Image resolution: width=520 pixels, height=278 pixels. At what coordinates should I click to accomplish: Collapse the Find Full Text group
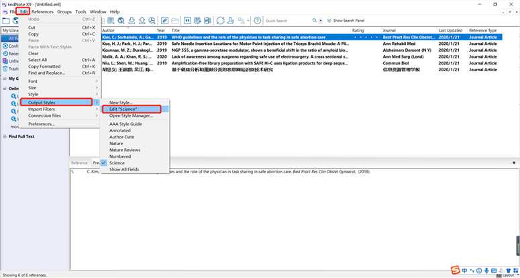(5, 136)
